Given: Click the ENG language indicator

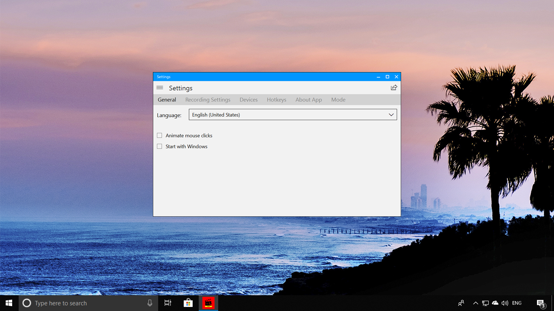Looking at the screenshot, I should coord(517,303).
